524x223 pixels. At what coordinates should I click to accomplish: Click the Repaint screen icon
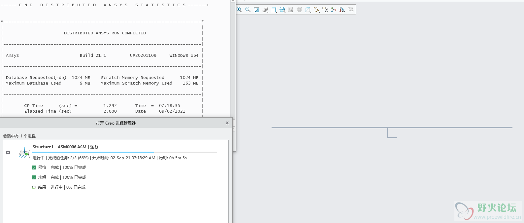point(256,10)
